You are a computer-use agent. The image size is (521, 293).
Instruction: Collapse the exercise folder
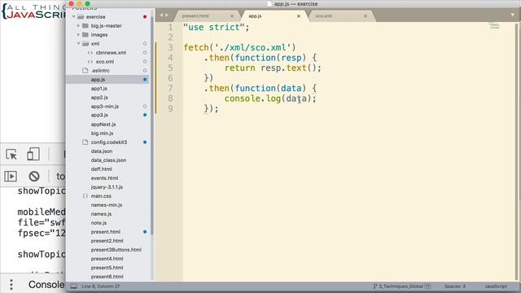74,16
